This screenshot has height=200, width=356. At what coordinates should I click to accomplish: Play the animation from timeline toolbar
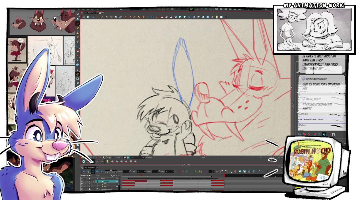84,171
